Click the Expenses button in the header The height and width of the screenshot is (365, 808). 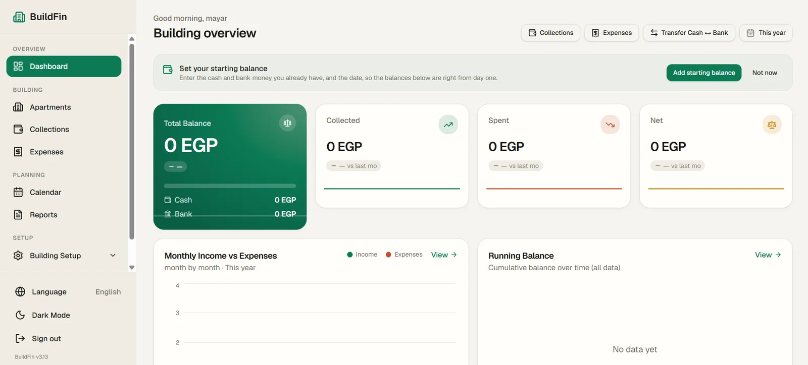pos(612,33)
